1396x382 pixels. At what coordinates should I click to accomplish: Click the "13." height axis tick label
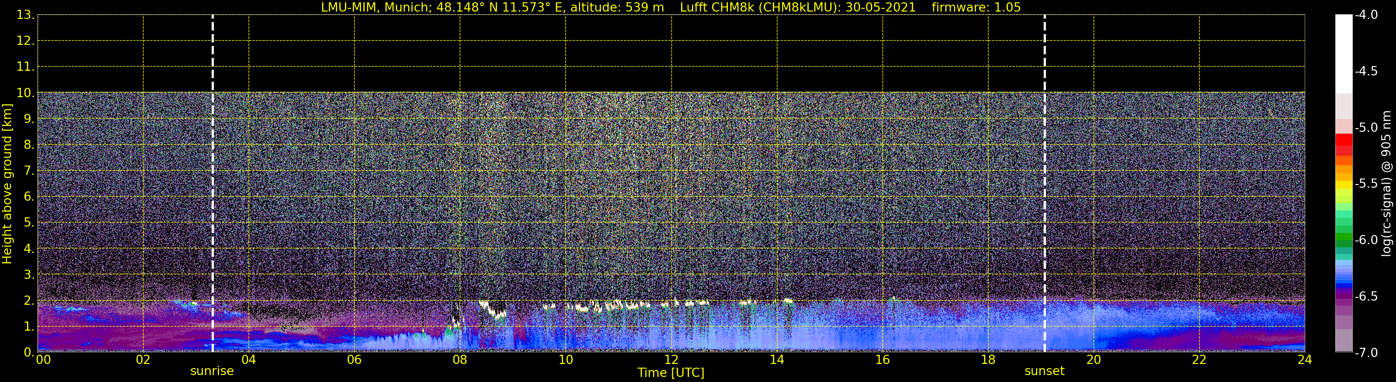25,15
